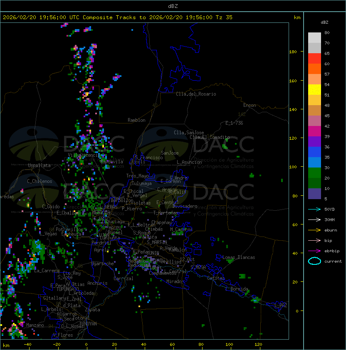Click the 'MENDOZA' city label
Image resolution: width=346 pixels, height=350 pixels.
(101, 212)
